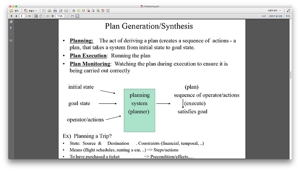The height and width of the screenshot is (171, 300).
Task: Click the zoom level field showing 115%
Action: click(60, 16)
